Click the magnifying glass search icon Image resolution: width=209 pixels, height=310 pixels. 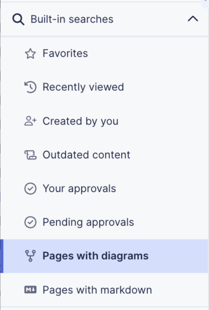(18, 19)
